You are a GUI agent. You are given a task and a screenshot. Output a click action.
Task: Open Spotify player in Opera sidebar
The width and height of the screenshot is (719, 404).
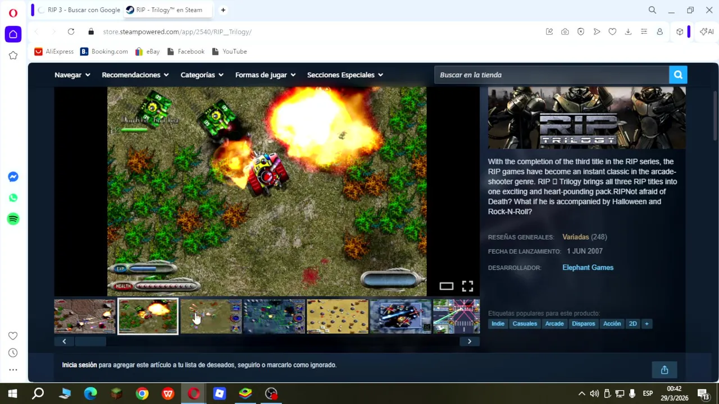[x=13, y=218]
